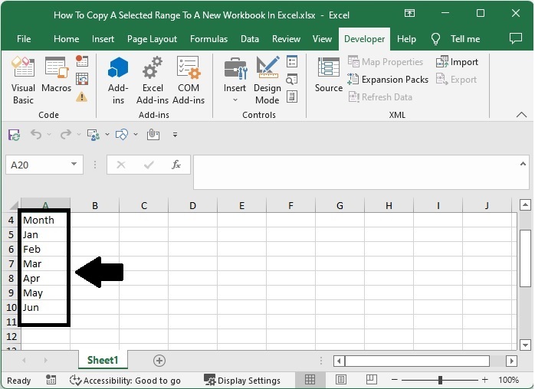Click the Insert Function fx icon
535x389 pixels.
click(176, 165)
